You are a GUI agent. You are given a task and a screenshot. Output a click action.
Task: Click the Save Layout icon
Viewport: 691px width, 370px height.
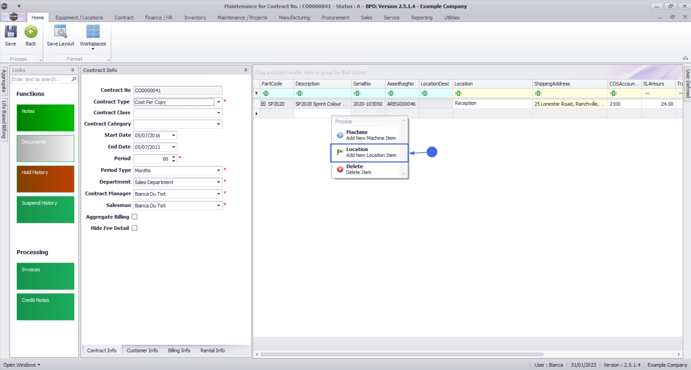60,32
